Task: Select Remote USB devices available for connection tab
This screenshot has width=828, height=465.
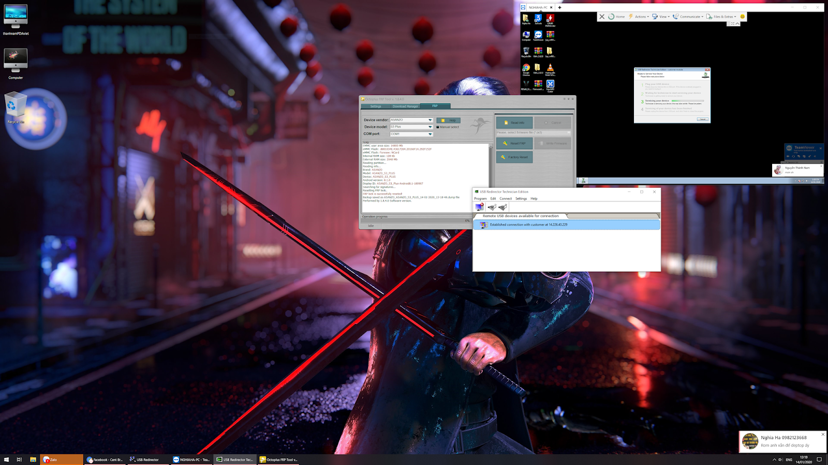Action: (x=520, y=216)
